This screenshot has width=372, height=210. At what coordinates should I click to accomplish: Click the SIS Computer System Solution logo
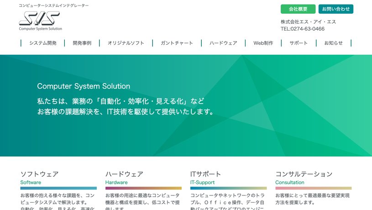[40, 21]
